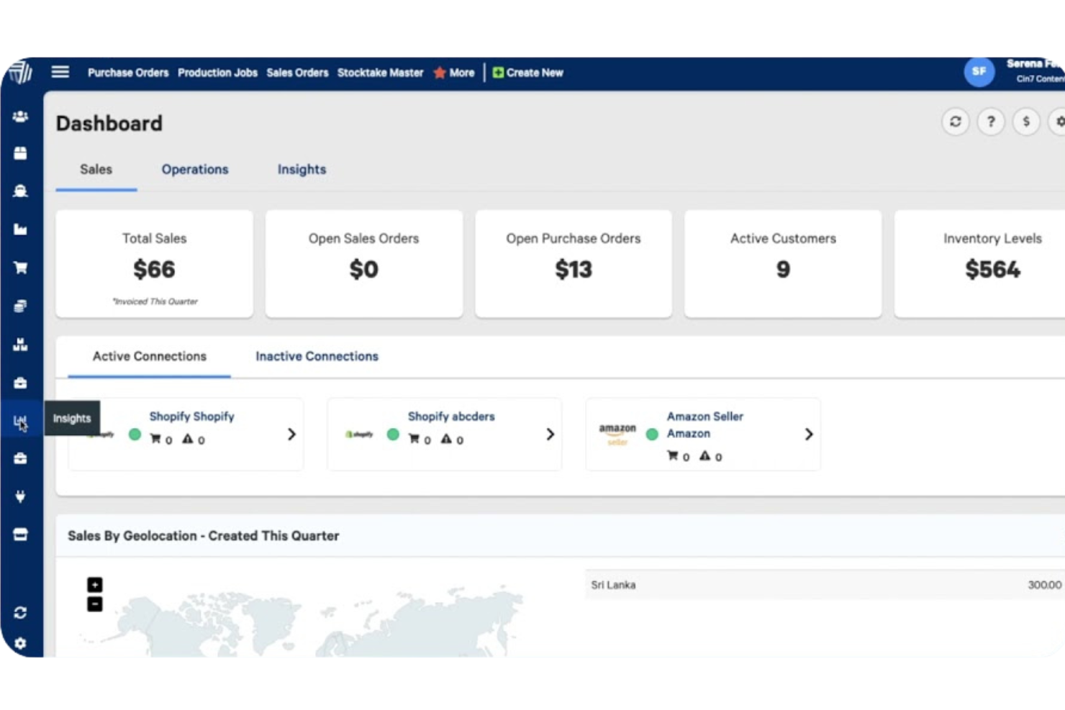
Task: Click the refresh icon near the dashboard title
Action: pyautogui.click(x=955, y=122)
